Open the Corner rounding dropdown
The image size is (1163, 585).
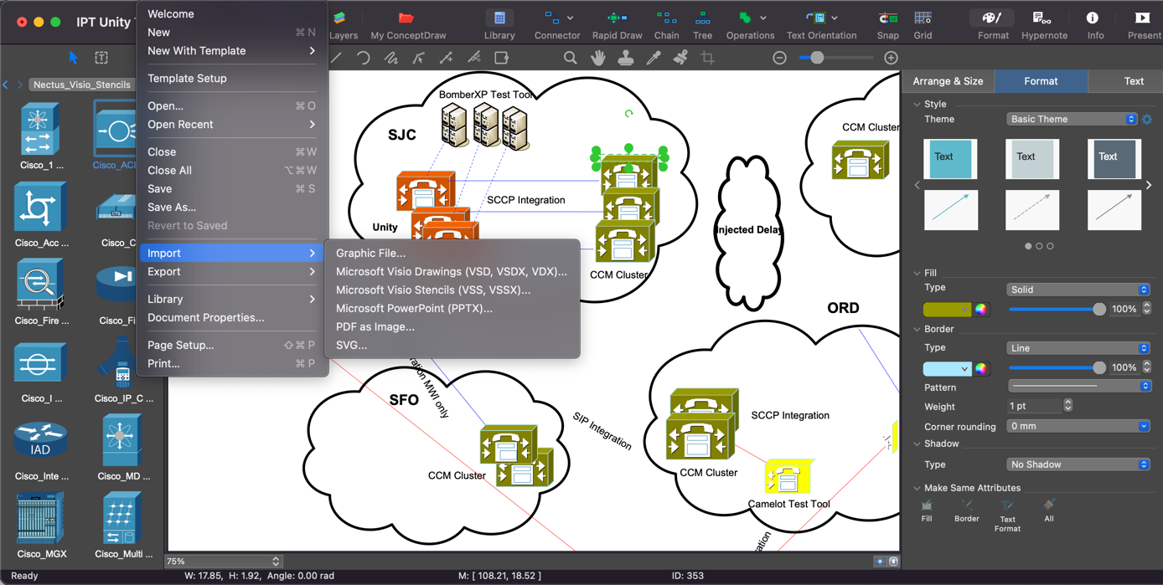(x=1078, y=426)
